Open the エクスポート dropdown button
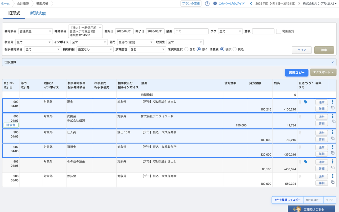 (323, 72)
